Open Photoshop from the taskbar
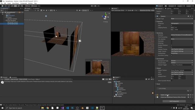 point(73,108)
